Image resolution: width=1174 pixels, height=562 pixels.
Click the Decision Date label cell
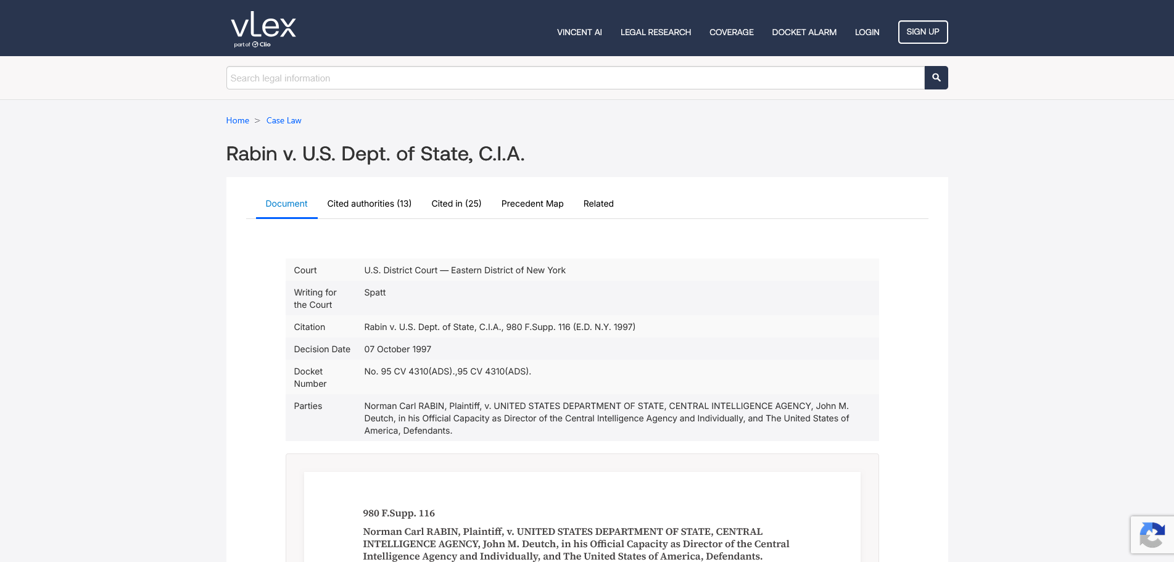click(x=322, y=349)
